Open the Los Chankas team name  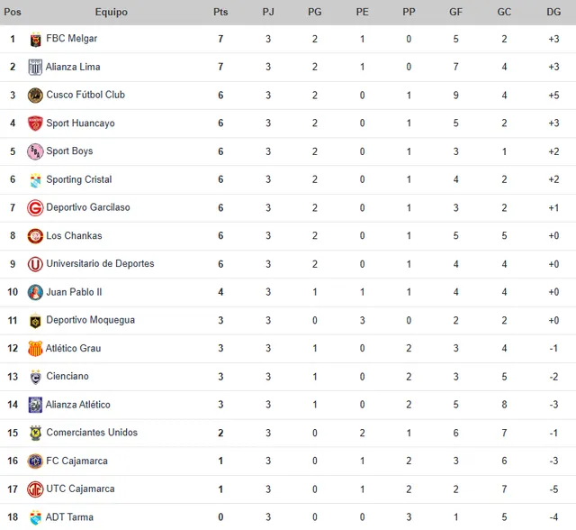point(74,236)
